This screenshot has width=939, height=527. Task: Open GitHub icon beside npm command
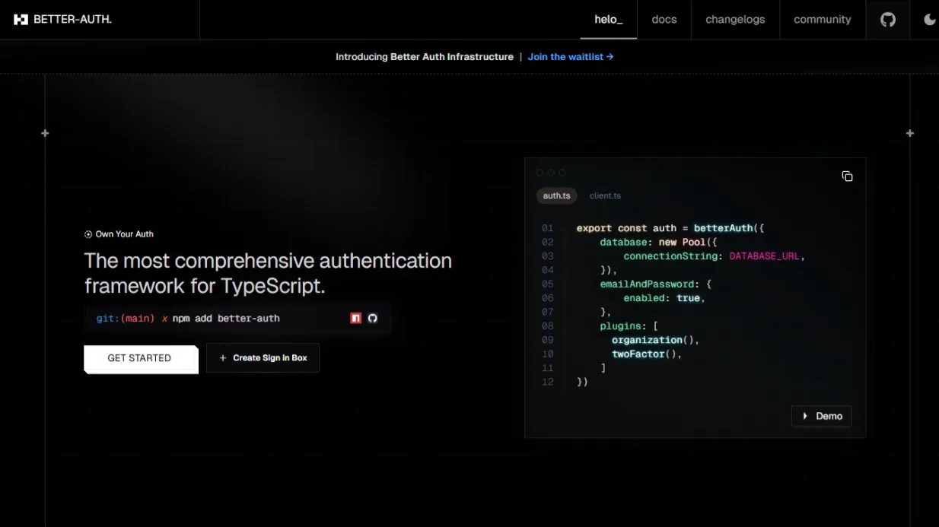tap(373, 318)
